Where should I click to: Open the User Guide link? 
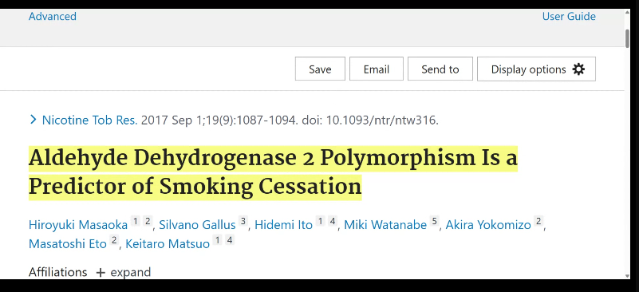pyautogui.click(x=569, y=16)
